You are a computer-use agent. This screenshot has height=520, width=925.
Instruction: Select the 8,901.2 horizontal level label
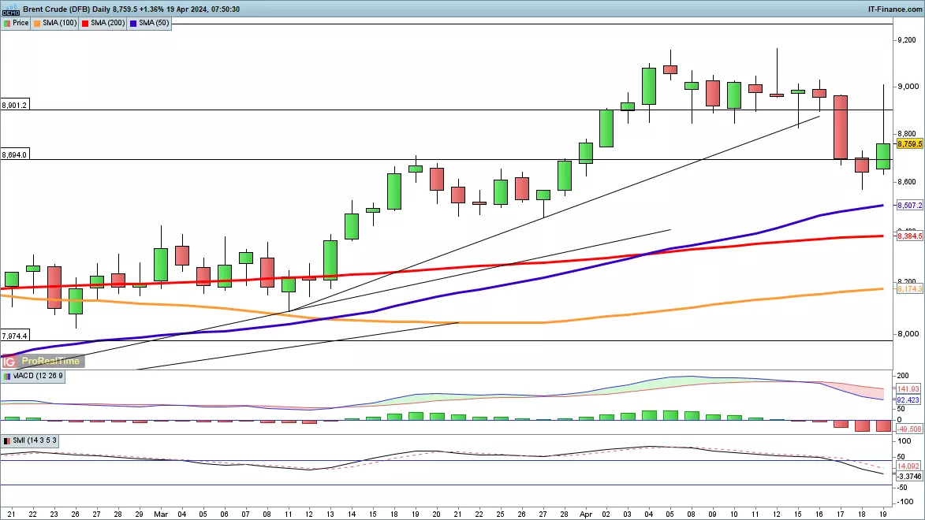pyautogui.click(x=14, y=106)
